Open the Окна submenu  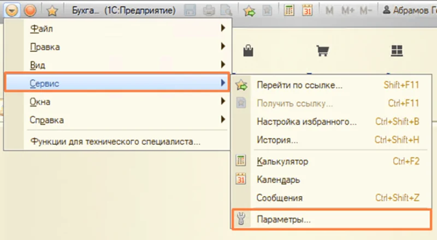[40, 101]
